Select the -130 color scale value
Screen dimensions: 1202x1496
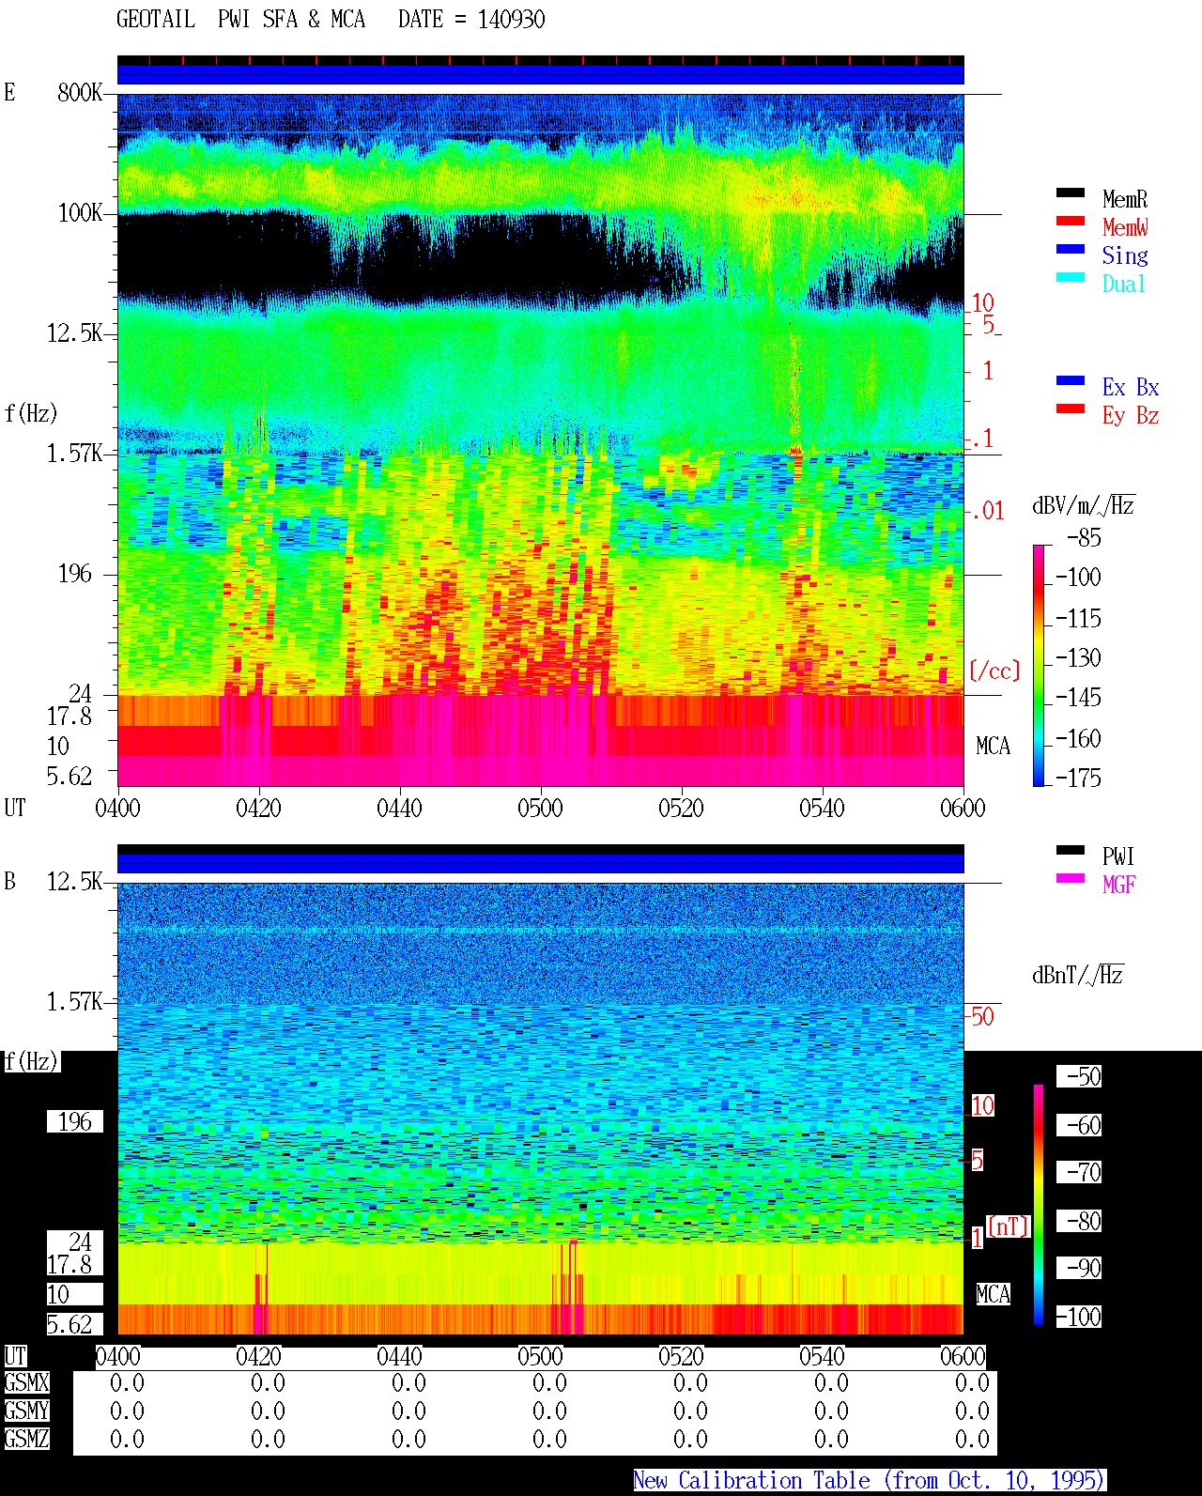click(1078, 658)
